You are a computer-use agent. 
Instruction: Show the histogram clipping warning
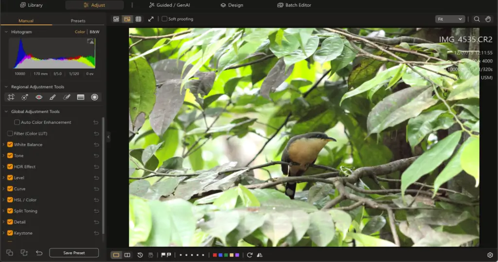(x=90, y=41)
